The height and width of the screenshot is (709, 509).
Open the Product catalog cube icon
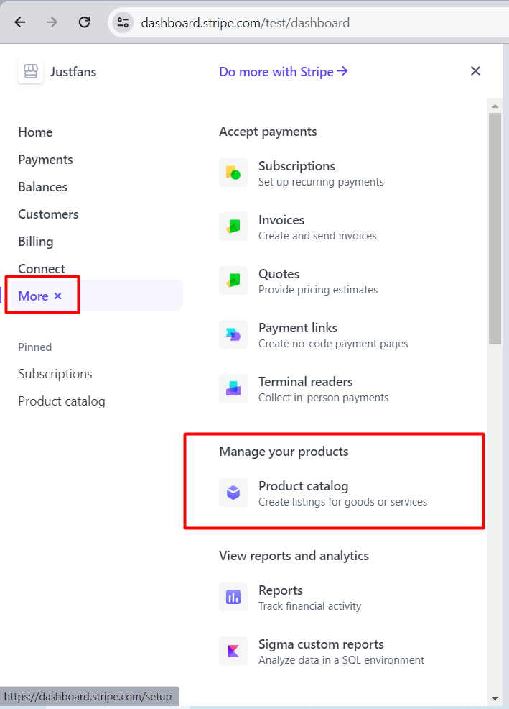233,493
